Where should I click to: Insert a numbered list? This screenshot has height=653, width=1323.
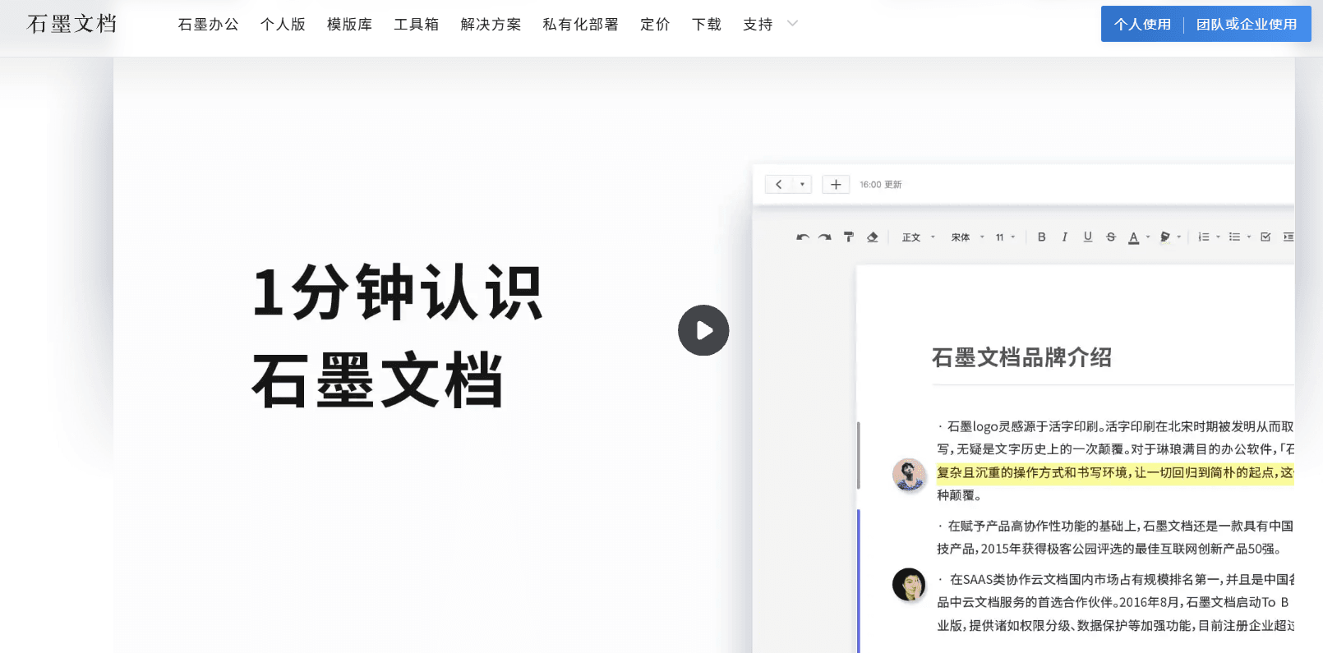click(x=1204, y=237)
